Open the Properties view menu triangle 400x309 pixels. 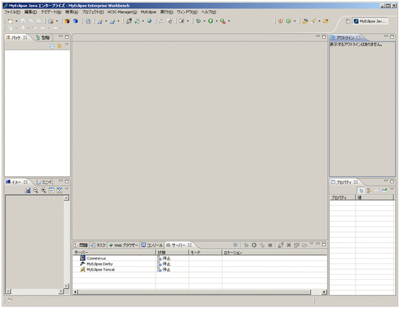pos(392,190)
